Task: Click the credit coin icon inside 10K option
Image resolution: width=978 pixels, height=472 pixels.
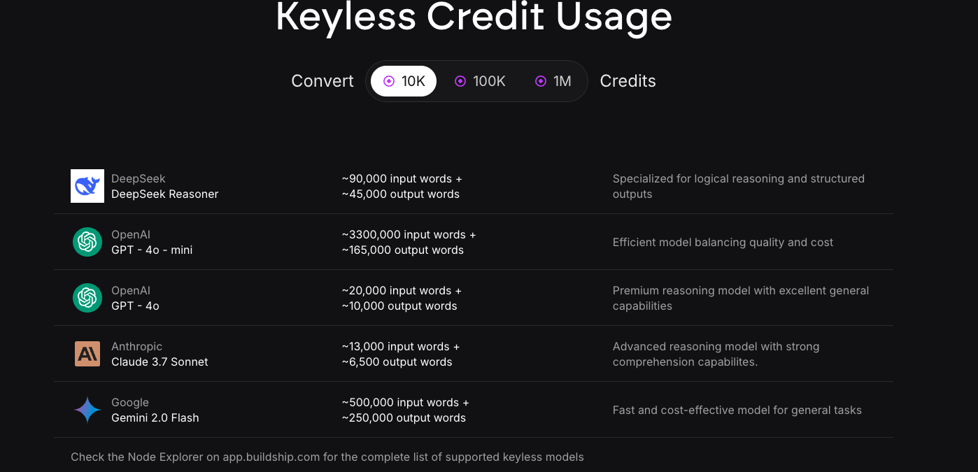Action: coord(389,81)
